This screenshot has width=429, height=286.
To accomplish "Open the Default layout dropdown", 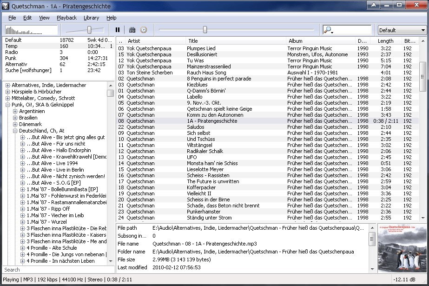I will pyautogui.click(x=402, y=29).
